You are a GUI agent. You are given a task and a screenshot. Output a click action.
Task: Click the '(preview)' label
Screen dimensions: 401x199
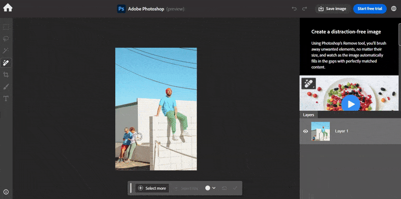[175, 9]
